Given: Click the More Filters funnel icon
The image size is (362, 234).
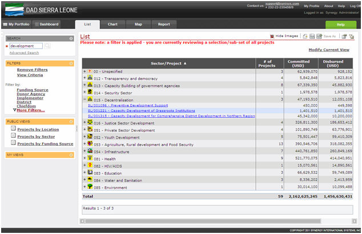Looking at the screenshot, I should (14, 110).
